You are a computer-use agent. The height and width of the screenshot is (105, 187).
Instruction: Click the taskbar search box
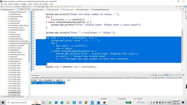click(23, 102)
